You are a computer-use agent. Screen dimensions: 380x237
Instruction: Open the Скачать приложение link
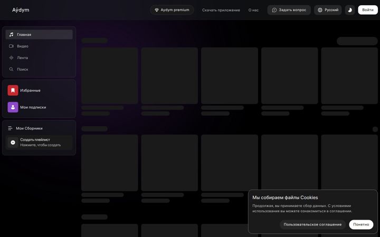221,10
